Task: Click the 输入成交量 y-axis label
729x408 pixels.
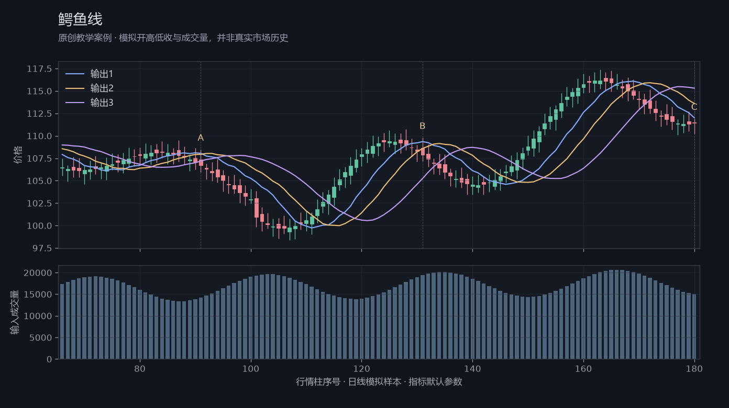Action: [x=15, y=312]
